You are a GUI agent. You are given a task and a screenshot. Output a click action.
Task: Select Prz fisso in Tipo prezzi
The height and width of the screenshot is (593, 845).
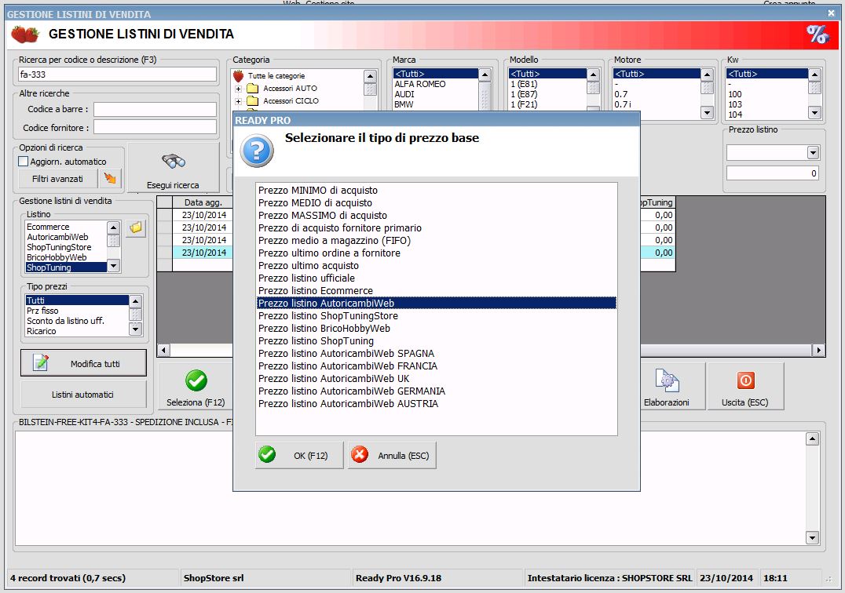click(x=76, y=311)
